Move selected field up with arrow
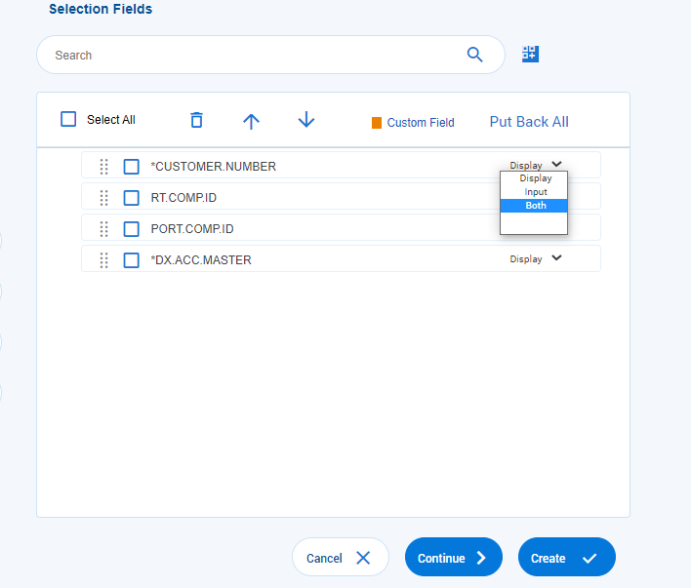The image size is (691, 588). coord(251,120)
